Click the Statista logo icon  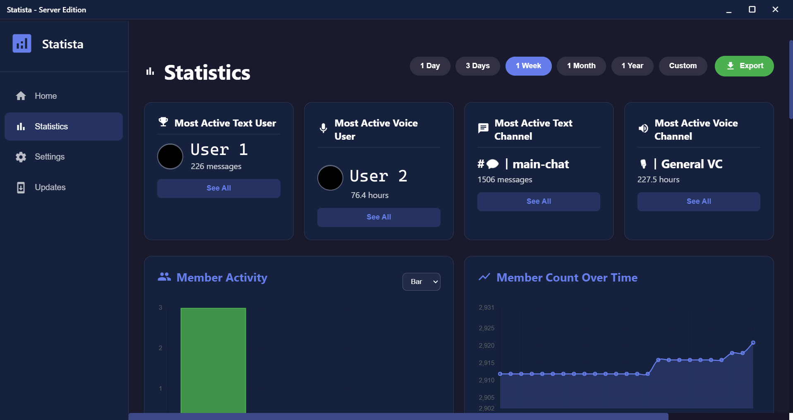coord(22,43)
